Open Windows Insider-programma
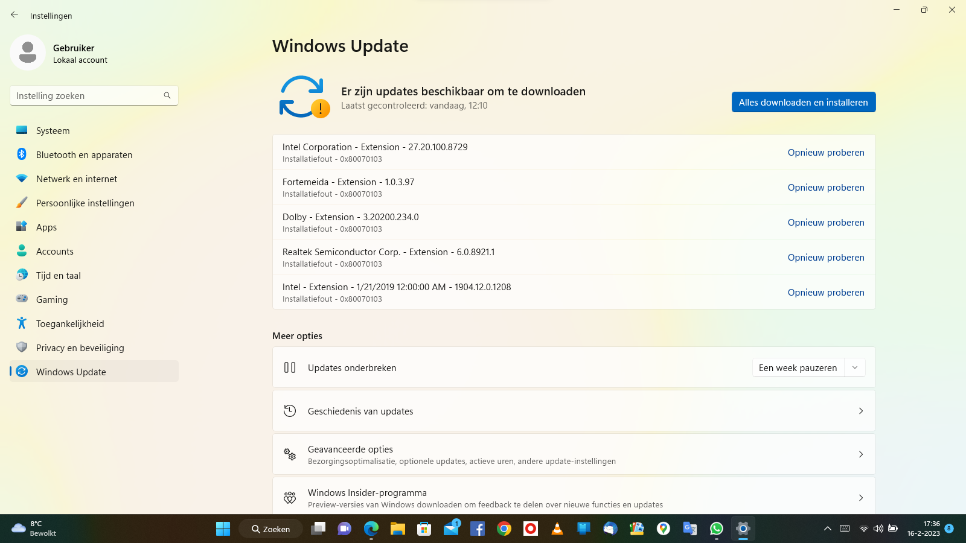The width and height of the screenshot is (966, 543). pyautogui.click(x=574, y=497)
